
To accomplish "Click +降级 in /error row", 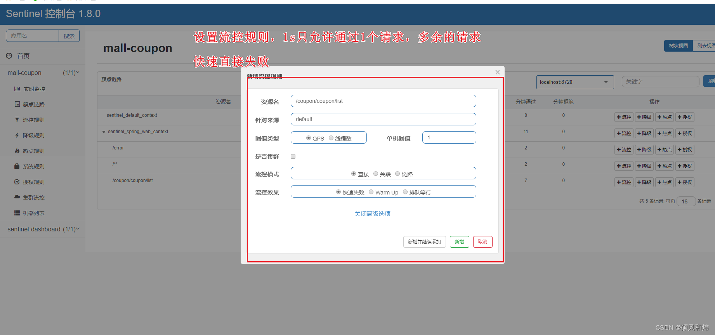I will (x=644, y=150).
